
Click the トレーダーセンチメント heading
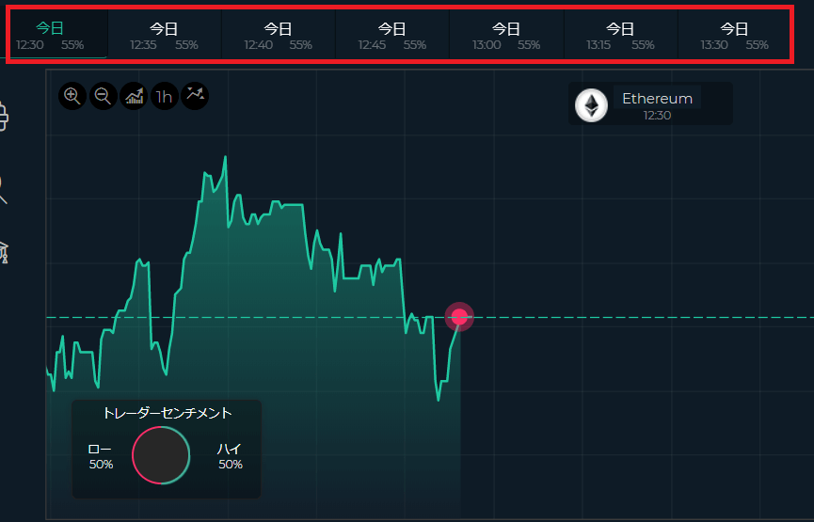click(x=168, y=413)
